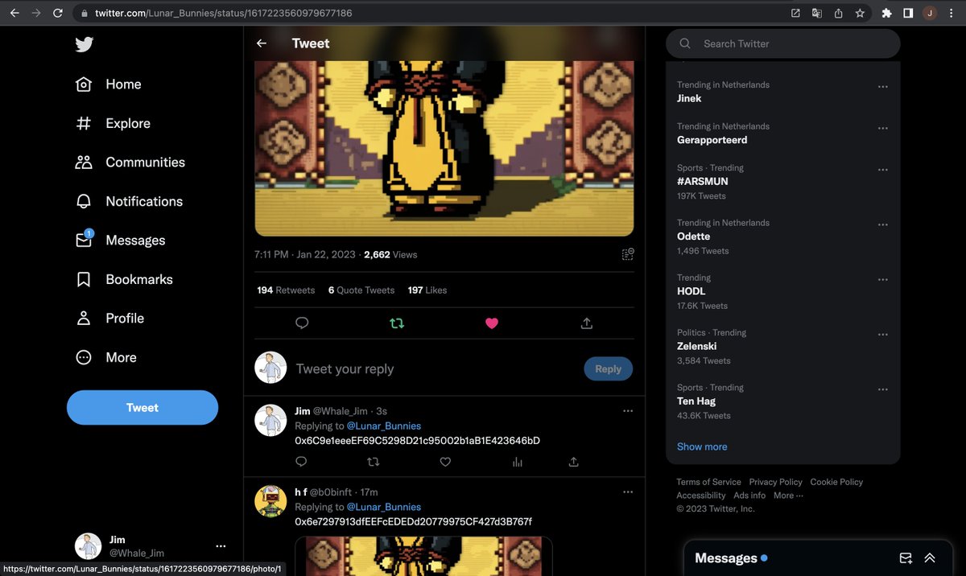Open Bookmarks in sidebar
Viewport: 966px width, 576px height.
point(124,279)
